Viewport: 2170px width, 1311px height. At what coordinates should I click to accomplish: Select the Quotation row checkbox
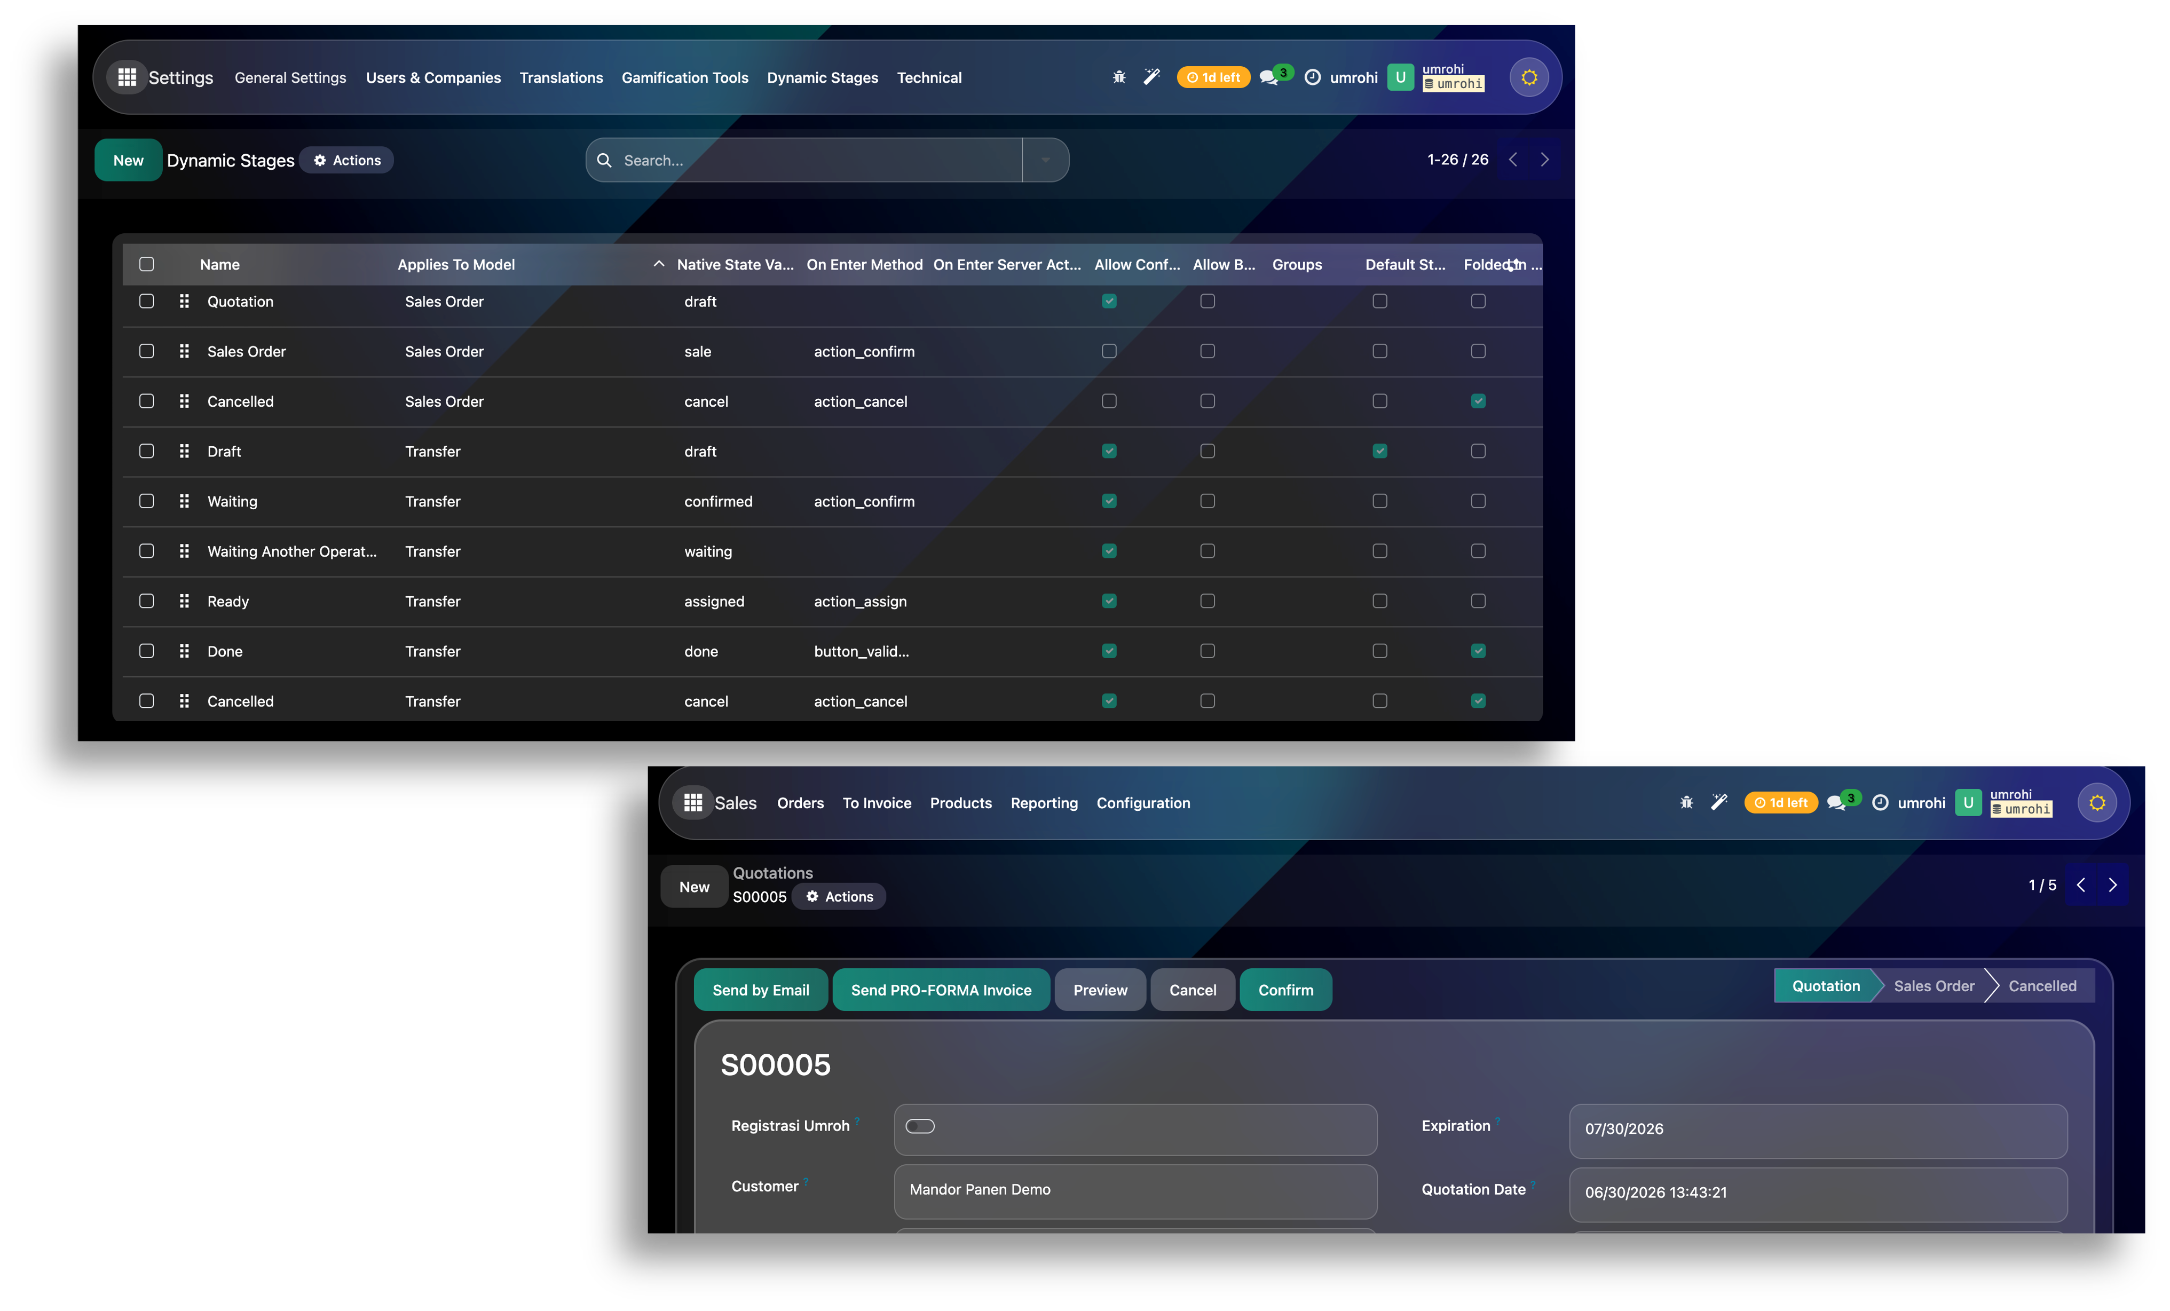[x=147, y=301]
